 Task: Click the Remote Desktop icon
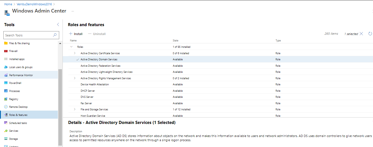click(6, 107)
